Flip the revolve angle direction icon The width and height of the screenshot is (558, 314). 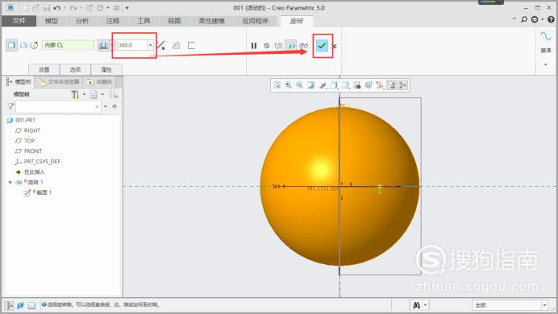(160, 45)
